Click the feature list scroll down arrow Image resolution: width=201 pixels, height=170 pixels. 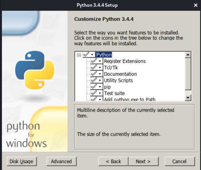pos(188,98)
